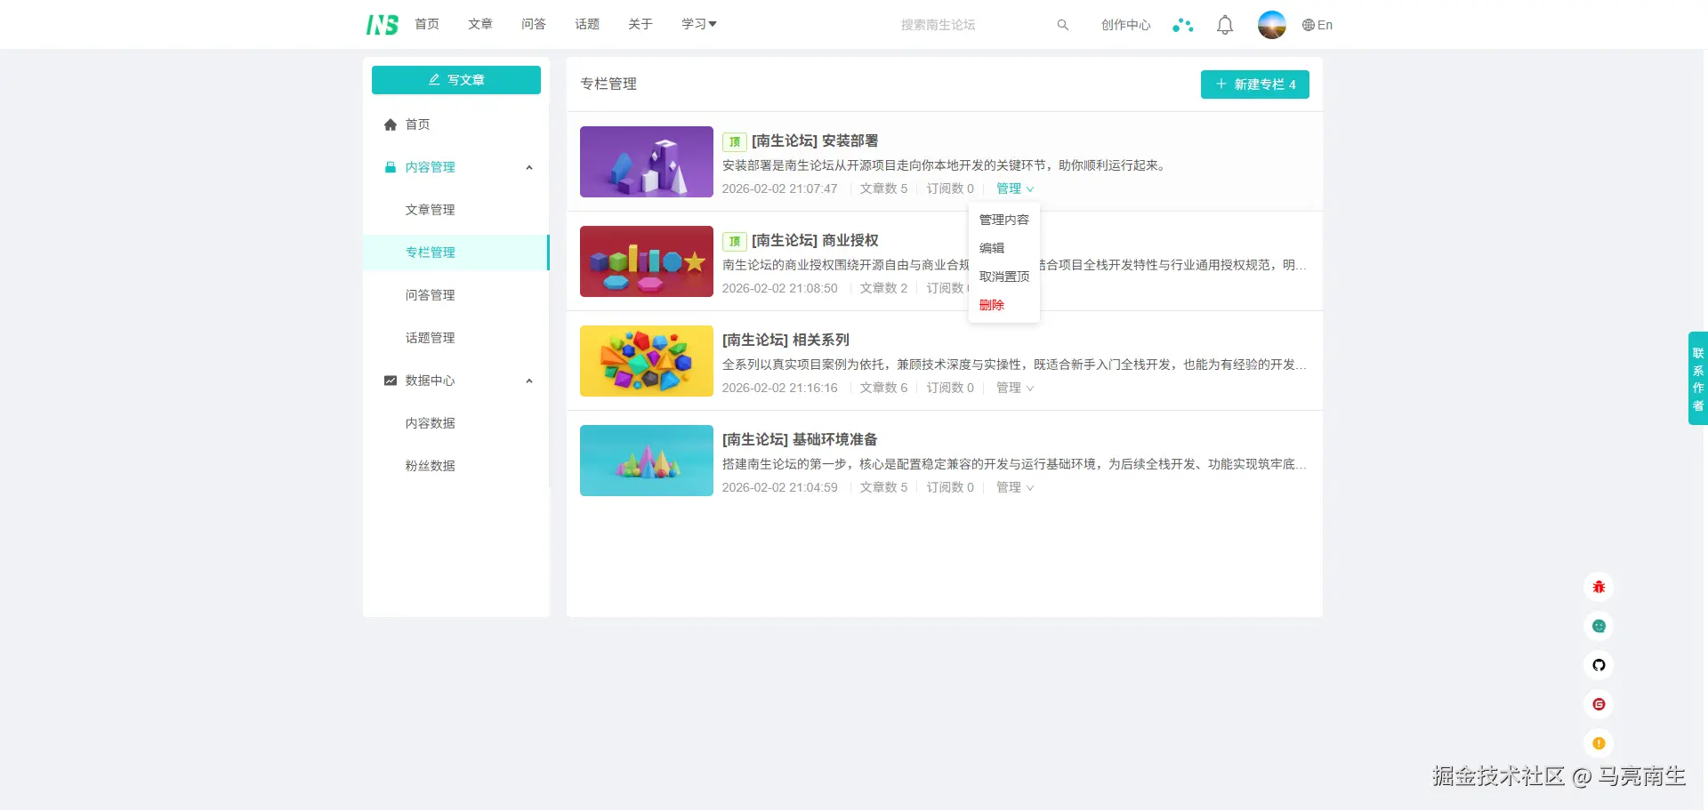Image resolution: width=1708 pixels, height=810 pixels.
Task: Open the notification bell
Action: [x=1224, y=25]
